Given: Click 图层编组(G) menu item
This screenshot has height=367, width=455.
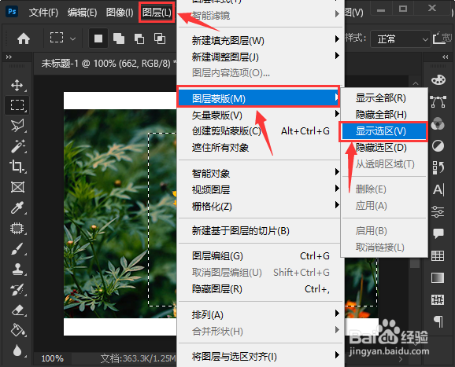Looking at the screenshot, I should pos(260,256).
